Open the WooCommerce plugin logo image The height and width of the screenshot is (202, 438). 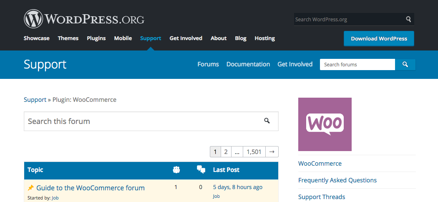coord(325,124)
